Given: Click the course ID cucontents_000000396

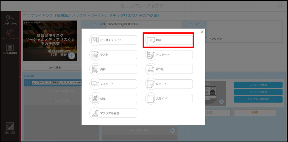Looking at the screenshot, I should [x=123, y=24].
